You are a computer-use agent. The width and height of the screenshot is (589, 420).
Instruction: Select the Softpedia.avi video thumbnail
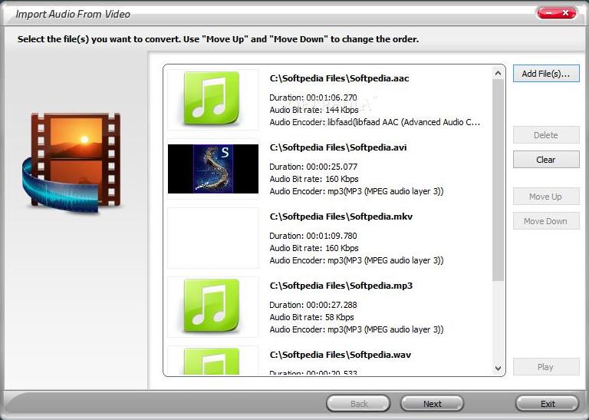(213, 169)
